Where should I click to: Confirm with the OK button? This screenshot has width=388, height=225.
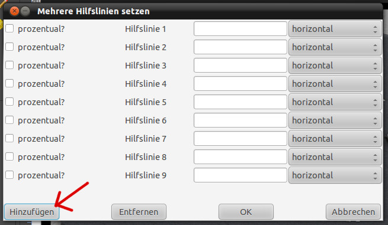pyautogui.click(x=246, y=211)
